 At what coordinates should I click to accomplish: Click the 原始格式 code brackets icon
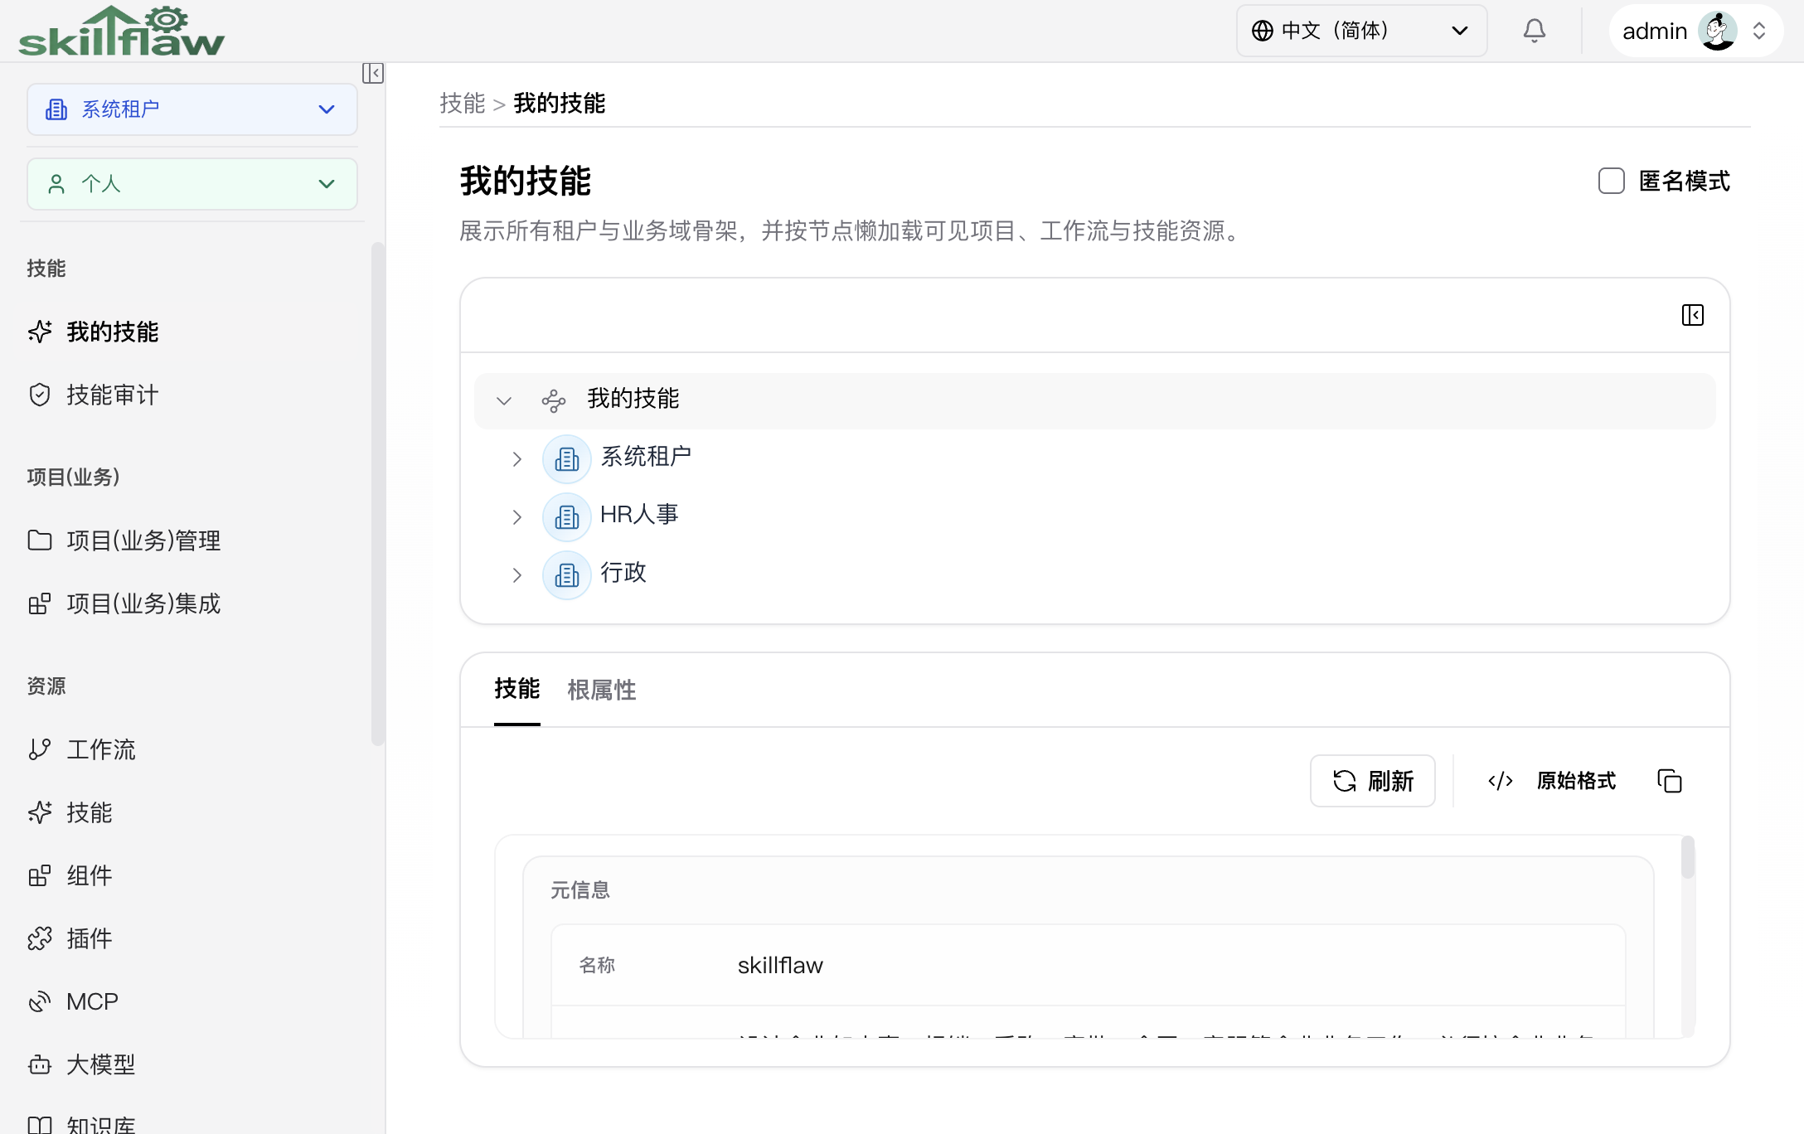click(1500, 781)
